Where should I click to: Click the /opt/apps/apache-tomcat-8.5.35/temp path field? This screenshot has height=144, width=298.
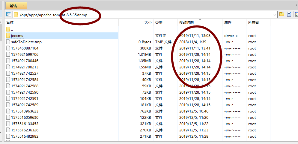145,15
